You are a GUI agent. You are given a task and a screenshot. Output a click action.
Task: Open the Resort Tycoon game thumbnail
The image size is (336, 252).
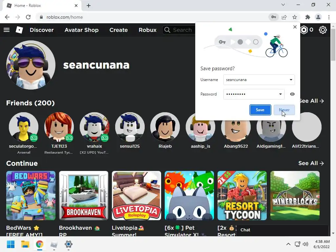[242, 196]
